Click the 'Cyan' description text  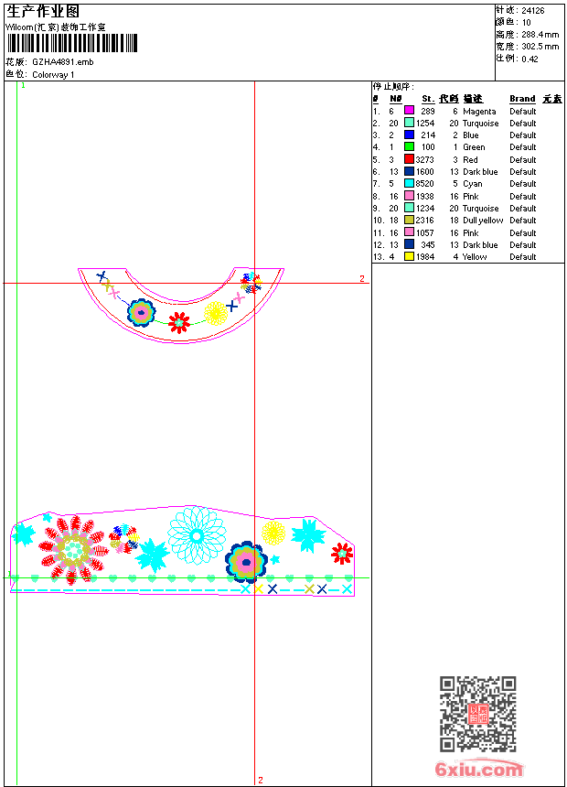coord(473,184)
